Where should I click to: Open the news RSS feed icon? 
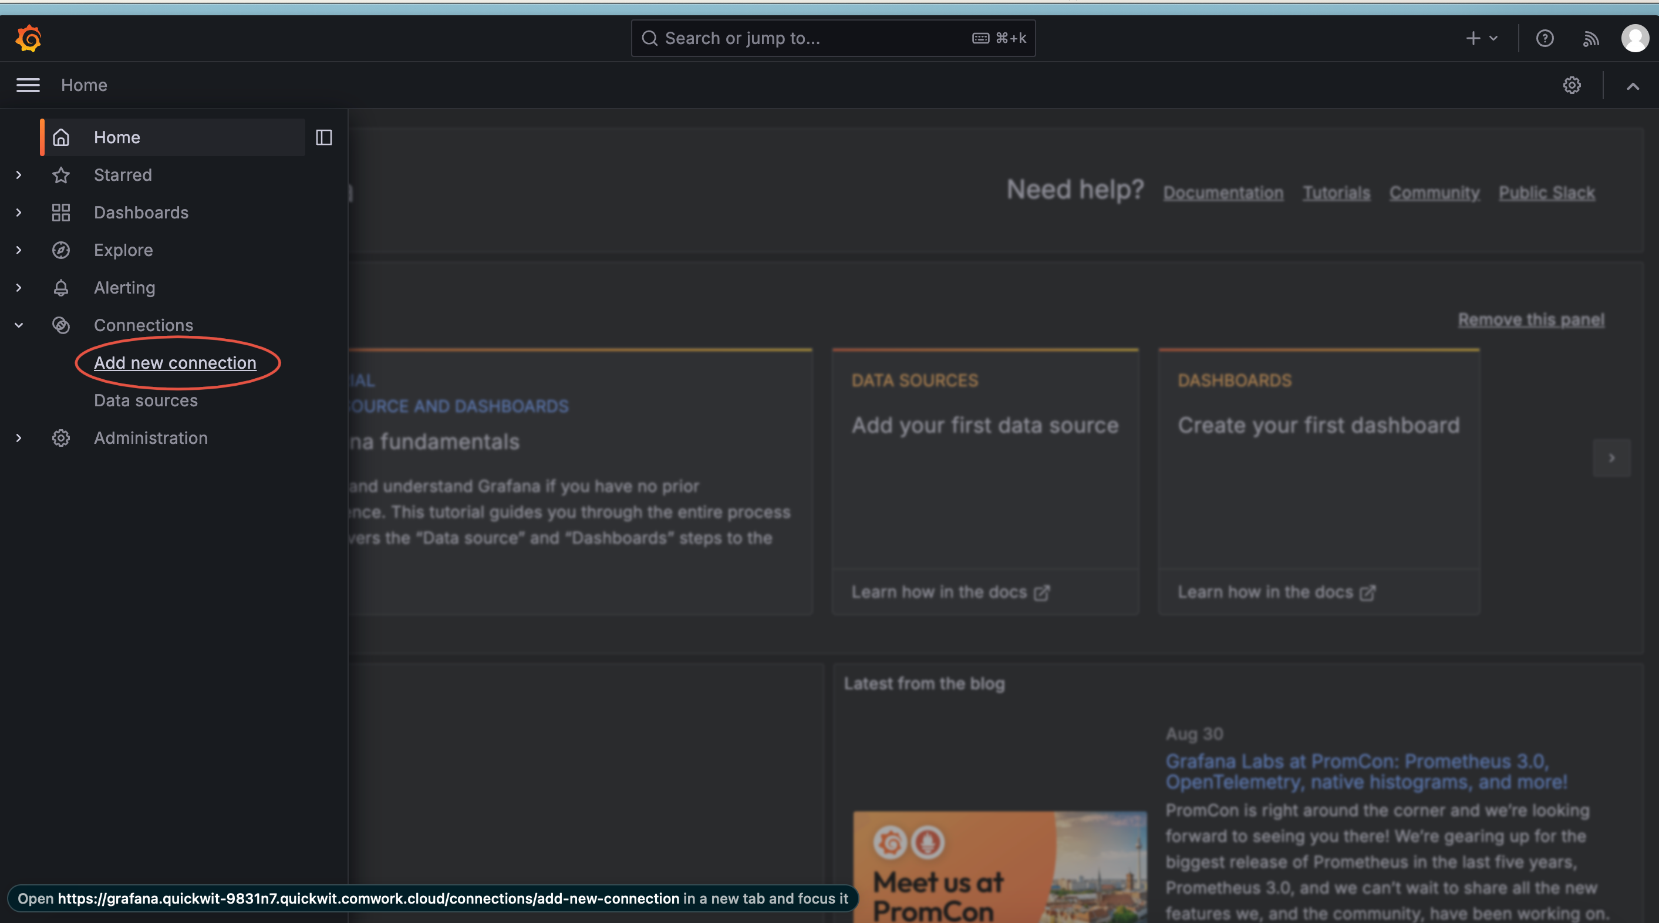1591,39
